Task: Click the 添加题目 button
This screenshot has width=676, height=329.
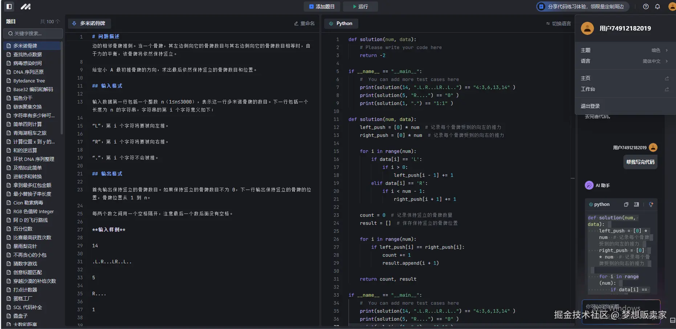Action: (x=322, y=7)
